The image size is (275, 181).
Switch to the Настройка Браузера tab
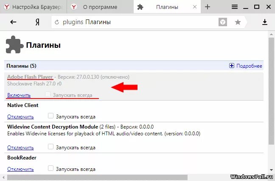[34, 7]
